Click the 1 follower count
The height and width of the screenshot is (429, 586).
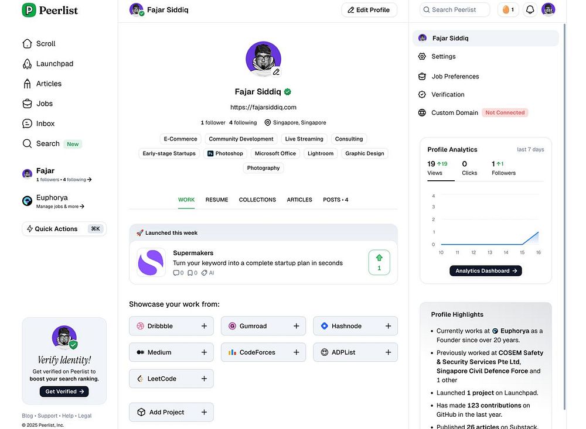[213, 122]
